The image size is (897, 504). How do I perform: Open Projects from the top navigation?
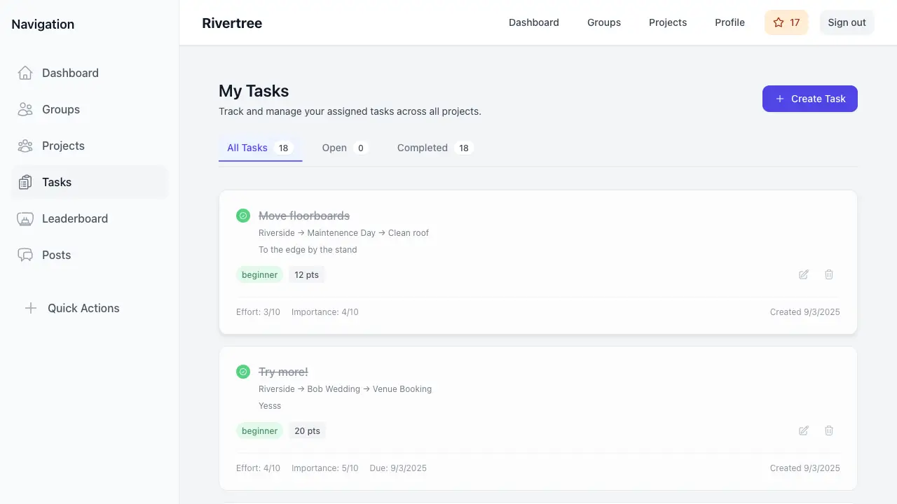[668, 22]
